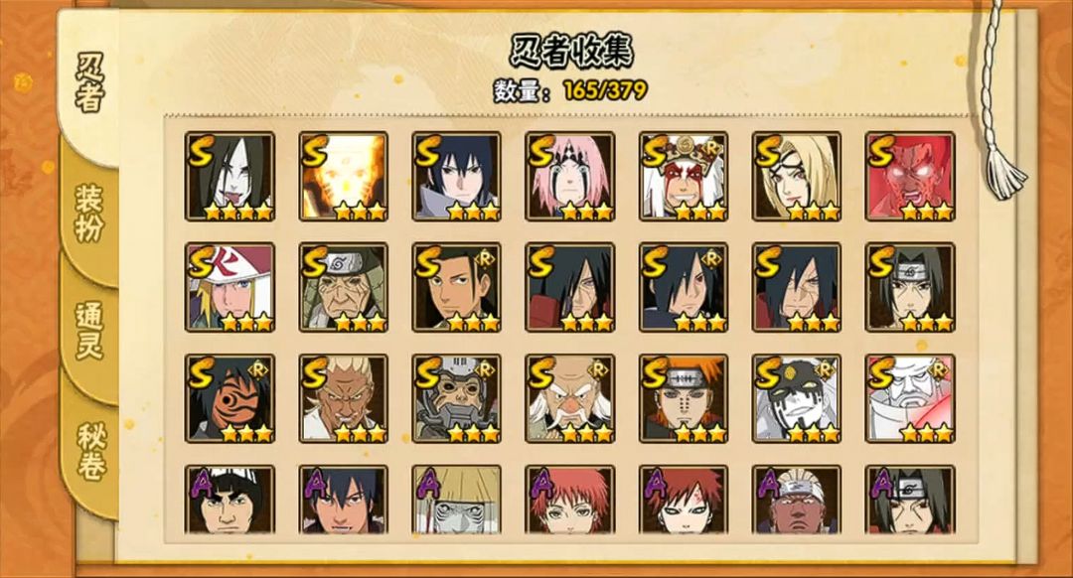This screenshot has height=578, width=1073.
Task: Choose the Itachi S-rank portrait with headband
Action: click(910, 287)
